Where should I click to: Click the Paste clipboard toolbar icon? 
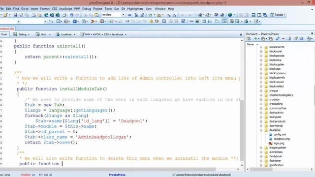point(96,15)
